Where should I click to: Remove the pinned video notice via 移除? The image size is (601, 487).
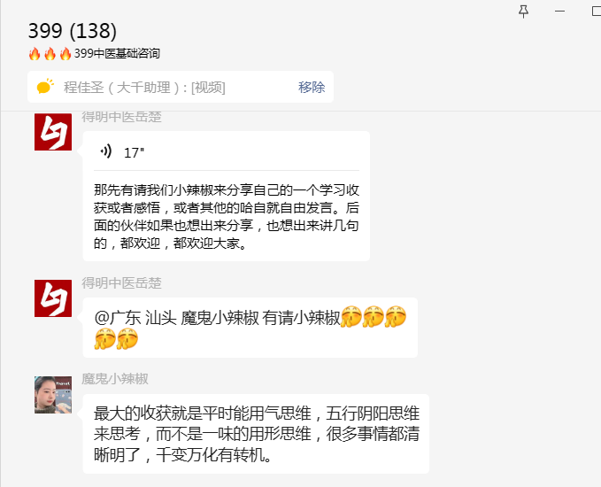point(312,87)
